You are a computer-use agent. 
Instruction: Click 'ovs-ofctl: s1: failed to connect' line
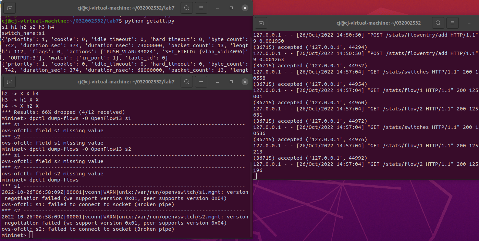click(x=88, y=204)
